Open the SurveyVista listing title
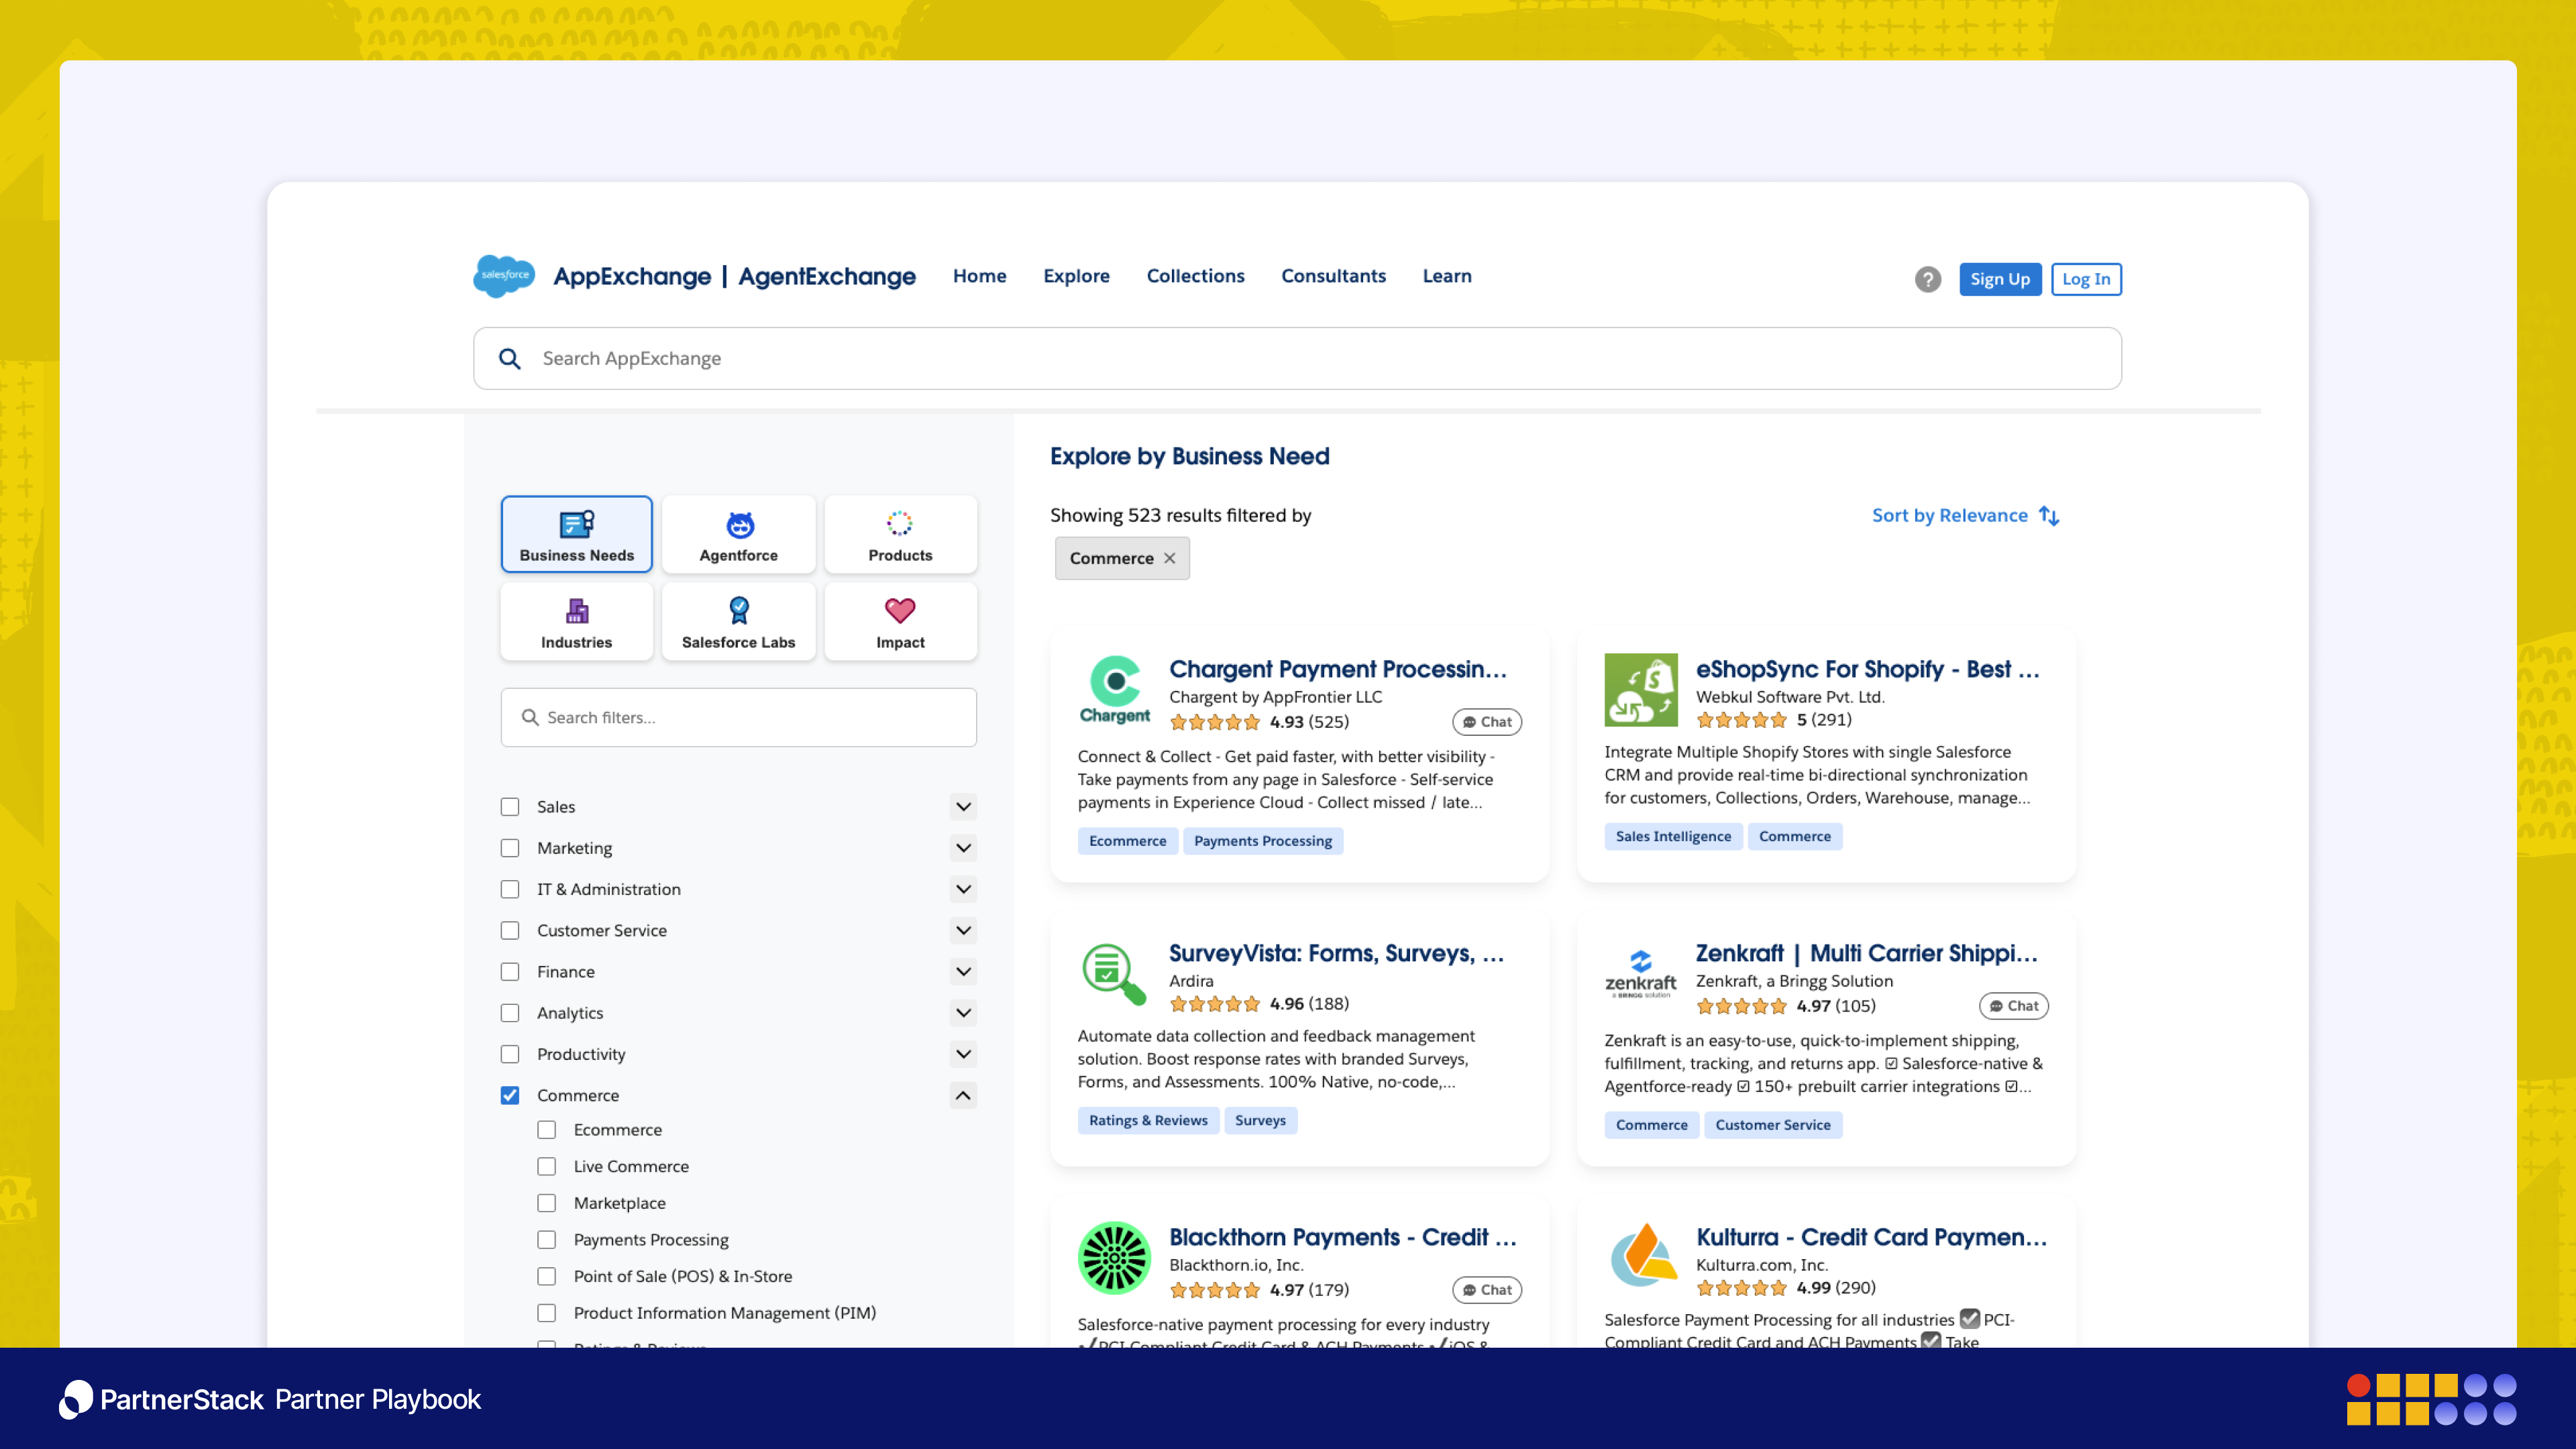The width and height of the screenshot is (2576, 1449). coord(1336,953)
